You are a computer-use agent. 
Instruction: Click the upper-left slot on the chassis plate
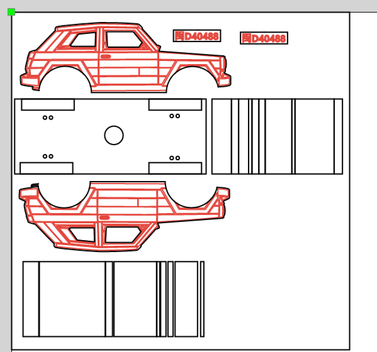pos(47,105)
